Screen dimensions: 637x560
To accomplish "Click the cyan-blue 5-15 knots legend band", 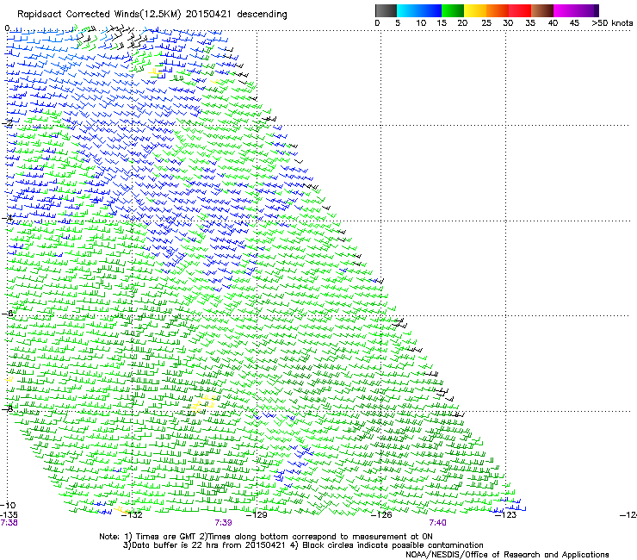I will coord(419,10).
